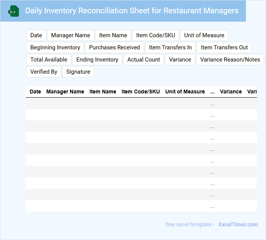Click the Beginning Inventory tag

pyautogui.click(x=55, y=47)
